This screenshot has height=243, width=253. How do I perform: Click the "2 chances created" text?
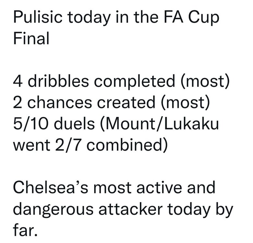coord(84,102)
